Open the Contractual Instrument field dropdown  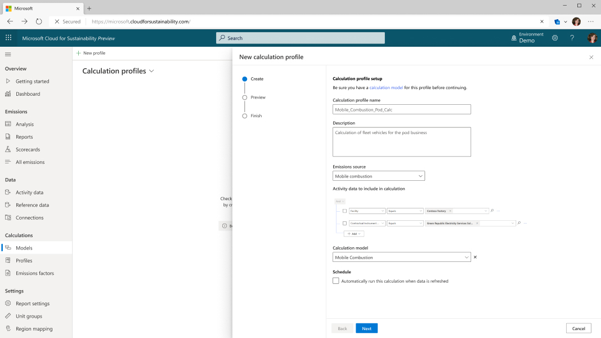click(x=367, y=223)
